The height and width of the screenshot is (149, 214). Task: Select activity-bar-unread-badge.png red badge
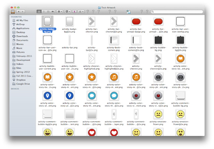(x=136, y=21)
